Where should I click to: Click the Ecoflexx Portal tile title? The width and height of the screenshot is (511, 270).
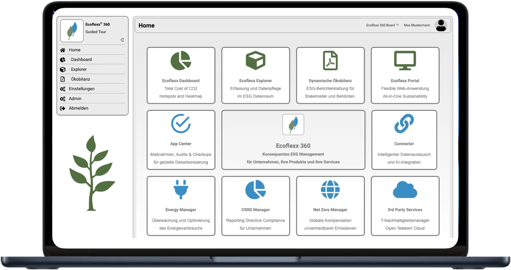pos(405,81)
